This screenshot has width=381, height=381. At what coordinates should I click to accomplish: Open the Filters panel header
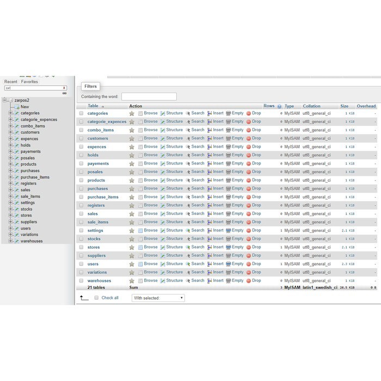point(90,86)
